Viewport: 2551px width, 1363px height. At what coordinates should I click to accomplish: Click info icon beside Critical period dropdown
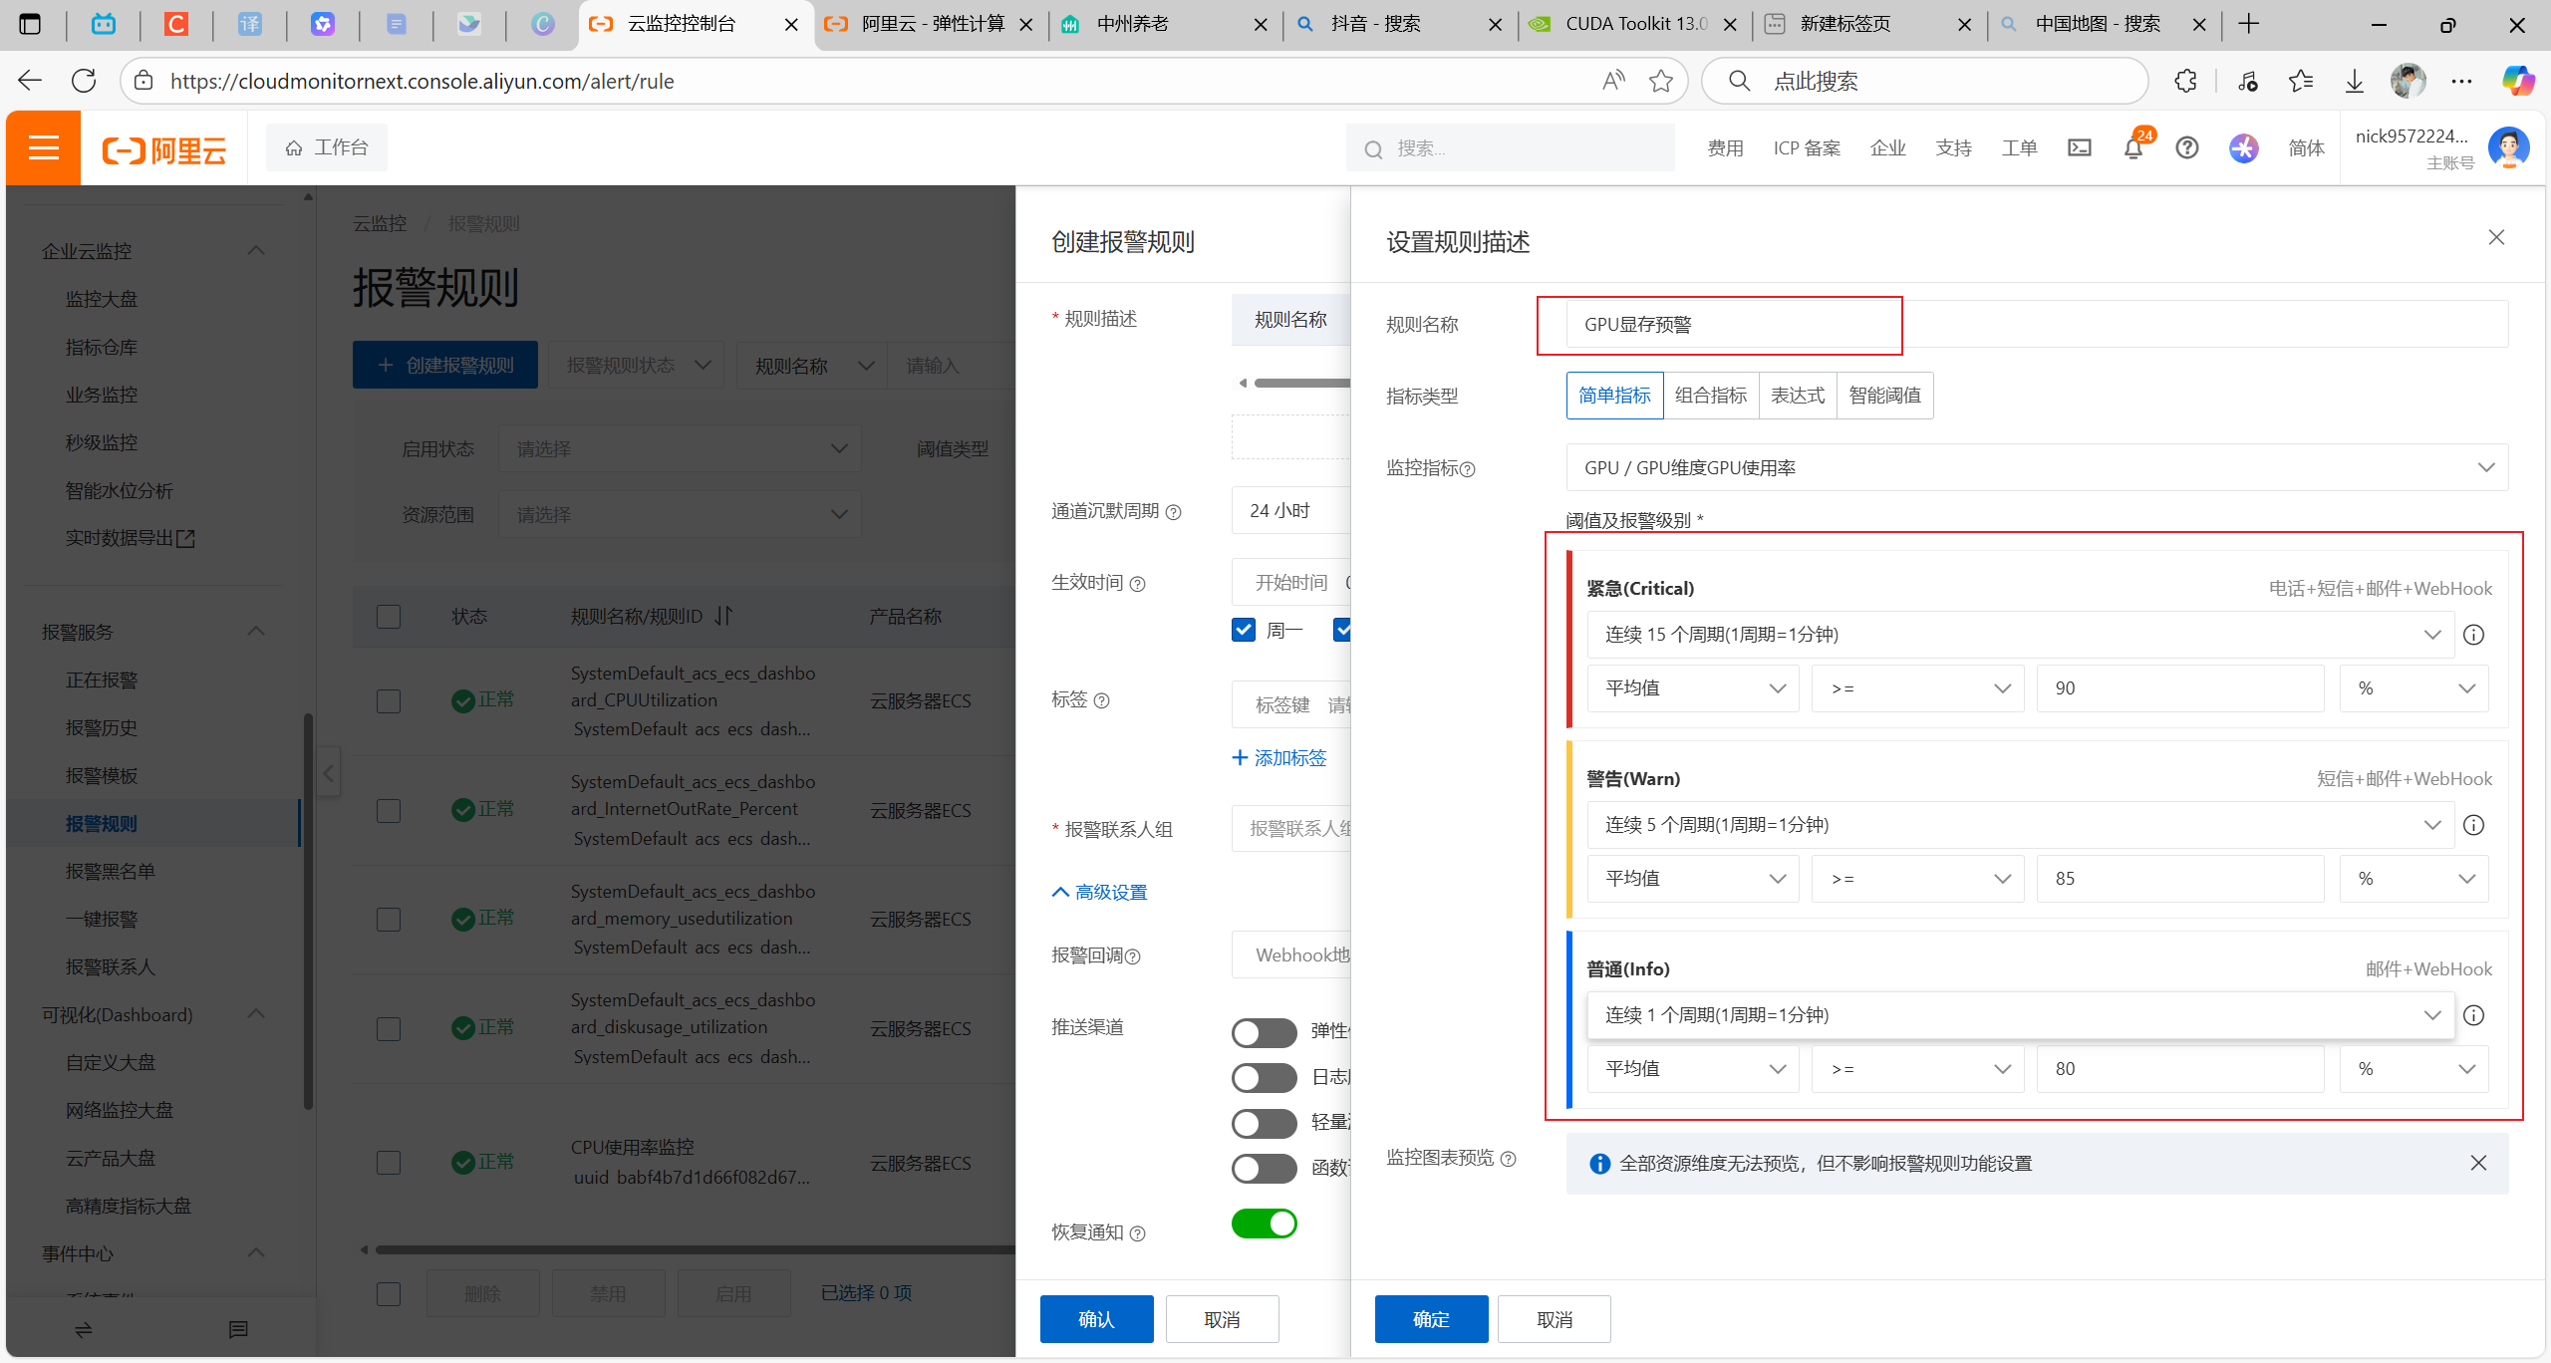tap(2473, 635)
